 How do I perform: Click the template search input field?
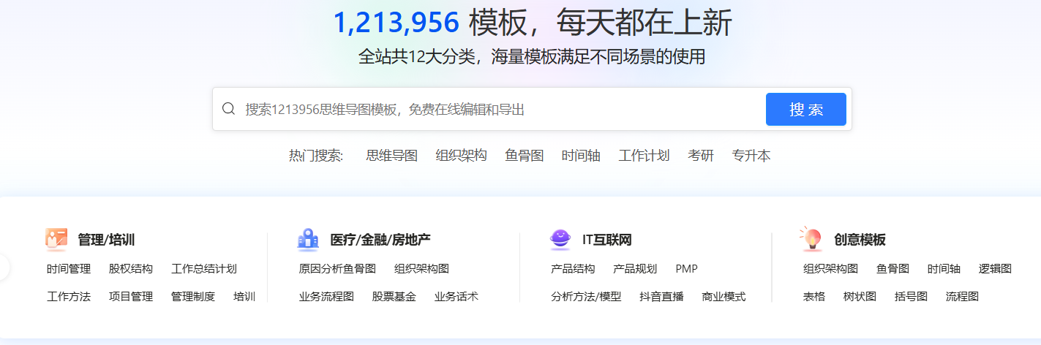501,110
